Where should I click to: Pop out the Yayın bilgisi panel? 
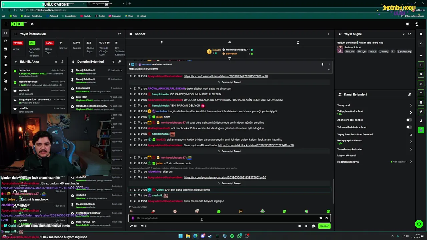click(x=410, y=34)
